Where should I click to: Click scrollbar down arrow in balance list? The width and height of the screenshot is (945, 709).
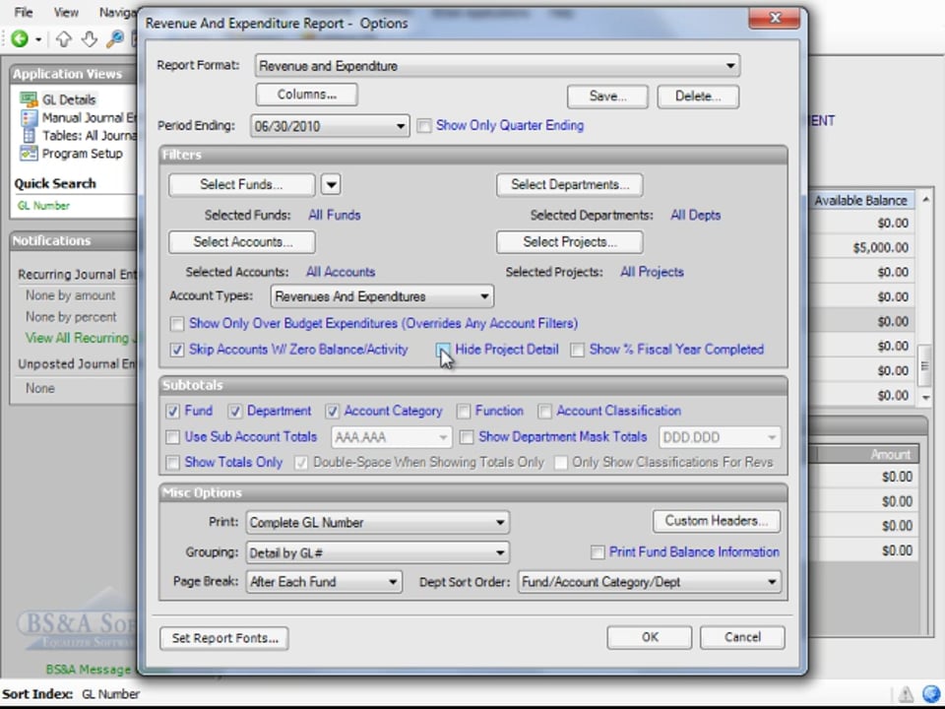pyautogui.click(x=925, y=397)
